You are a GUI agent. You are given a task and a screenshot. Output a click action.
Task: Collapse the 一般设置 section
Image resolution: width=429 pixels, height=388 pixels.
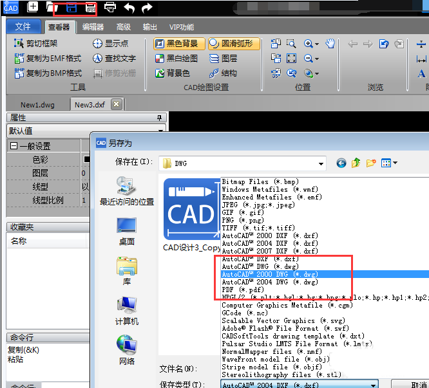(x=14, y=145)
